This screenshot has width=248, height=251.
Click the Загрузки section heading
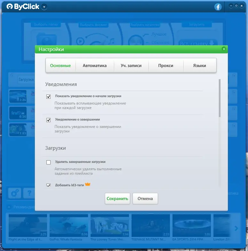tap(55, 148)
